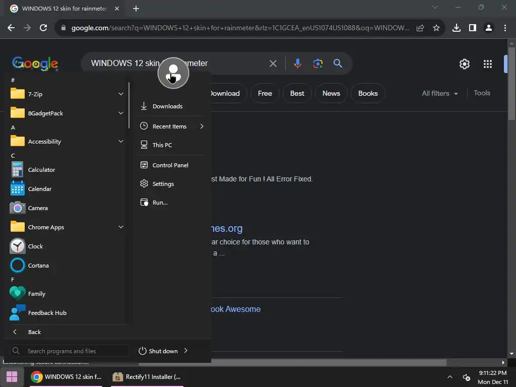The image size is (516, 387).
Task: Click the page vertical scrollbar thumb
Action: coord(511,84)
